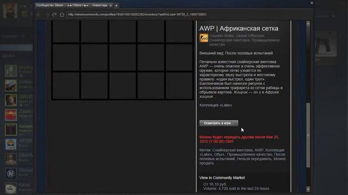Click the Коллекция «Lake» text

(x=215, y=105)
